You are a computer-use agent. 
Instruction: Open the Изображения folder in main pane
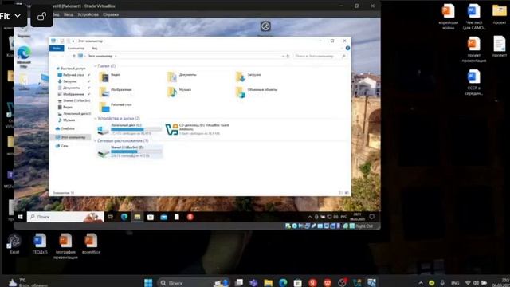tap(116, 92)
